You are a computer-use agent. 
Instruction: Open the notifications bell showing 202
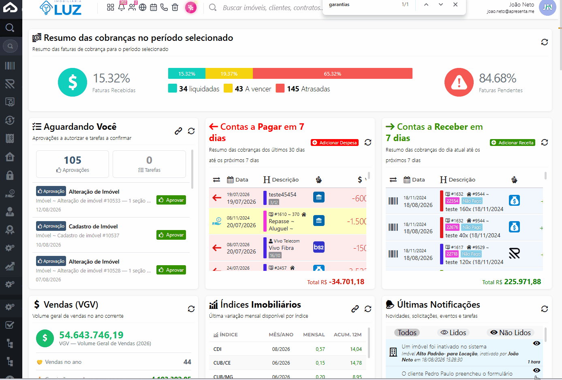[x=122, y=6]
